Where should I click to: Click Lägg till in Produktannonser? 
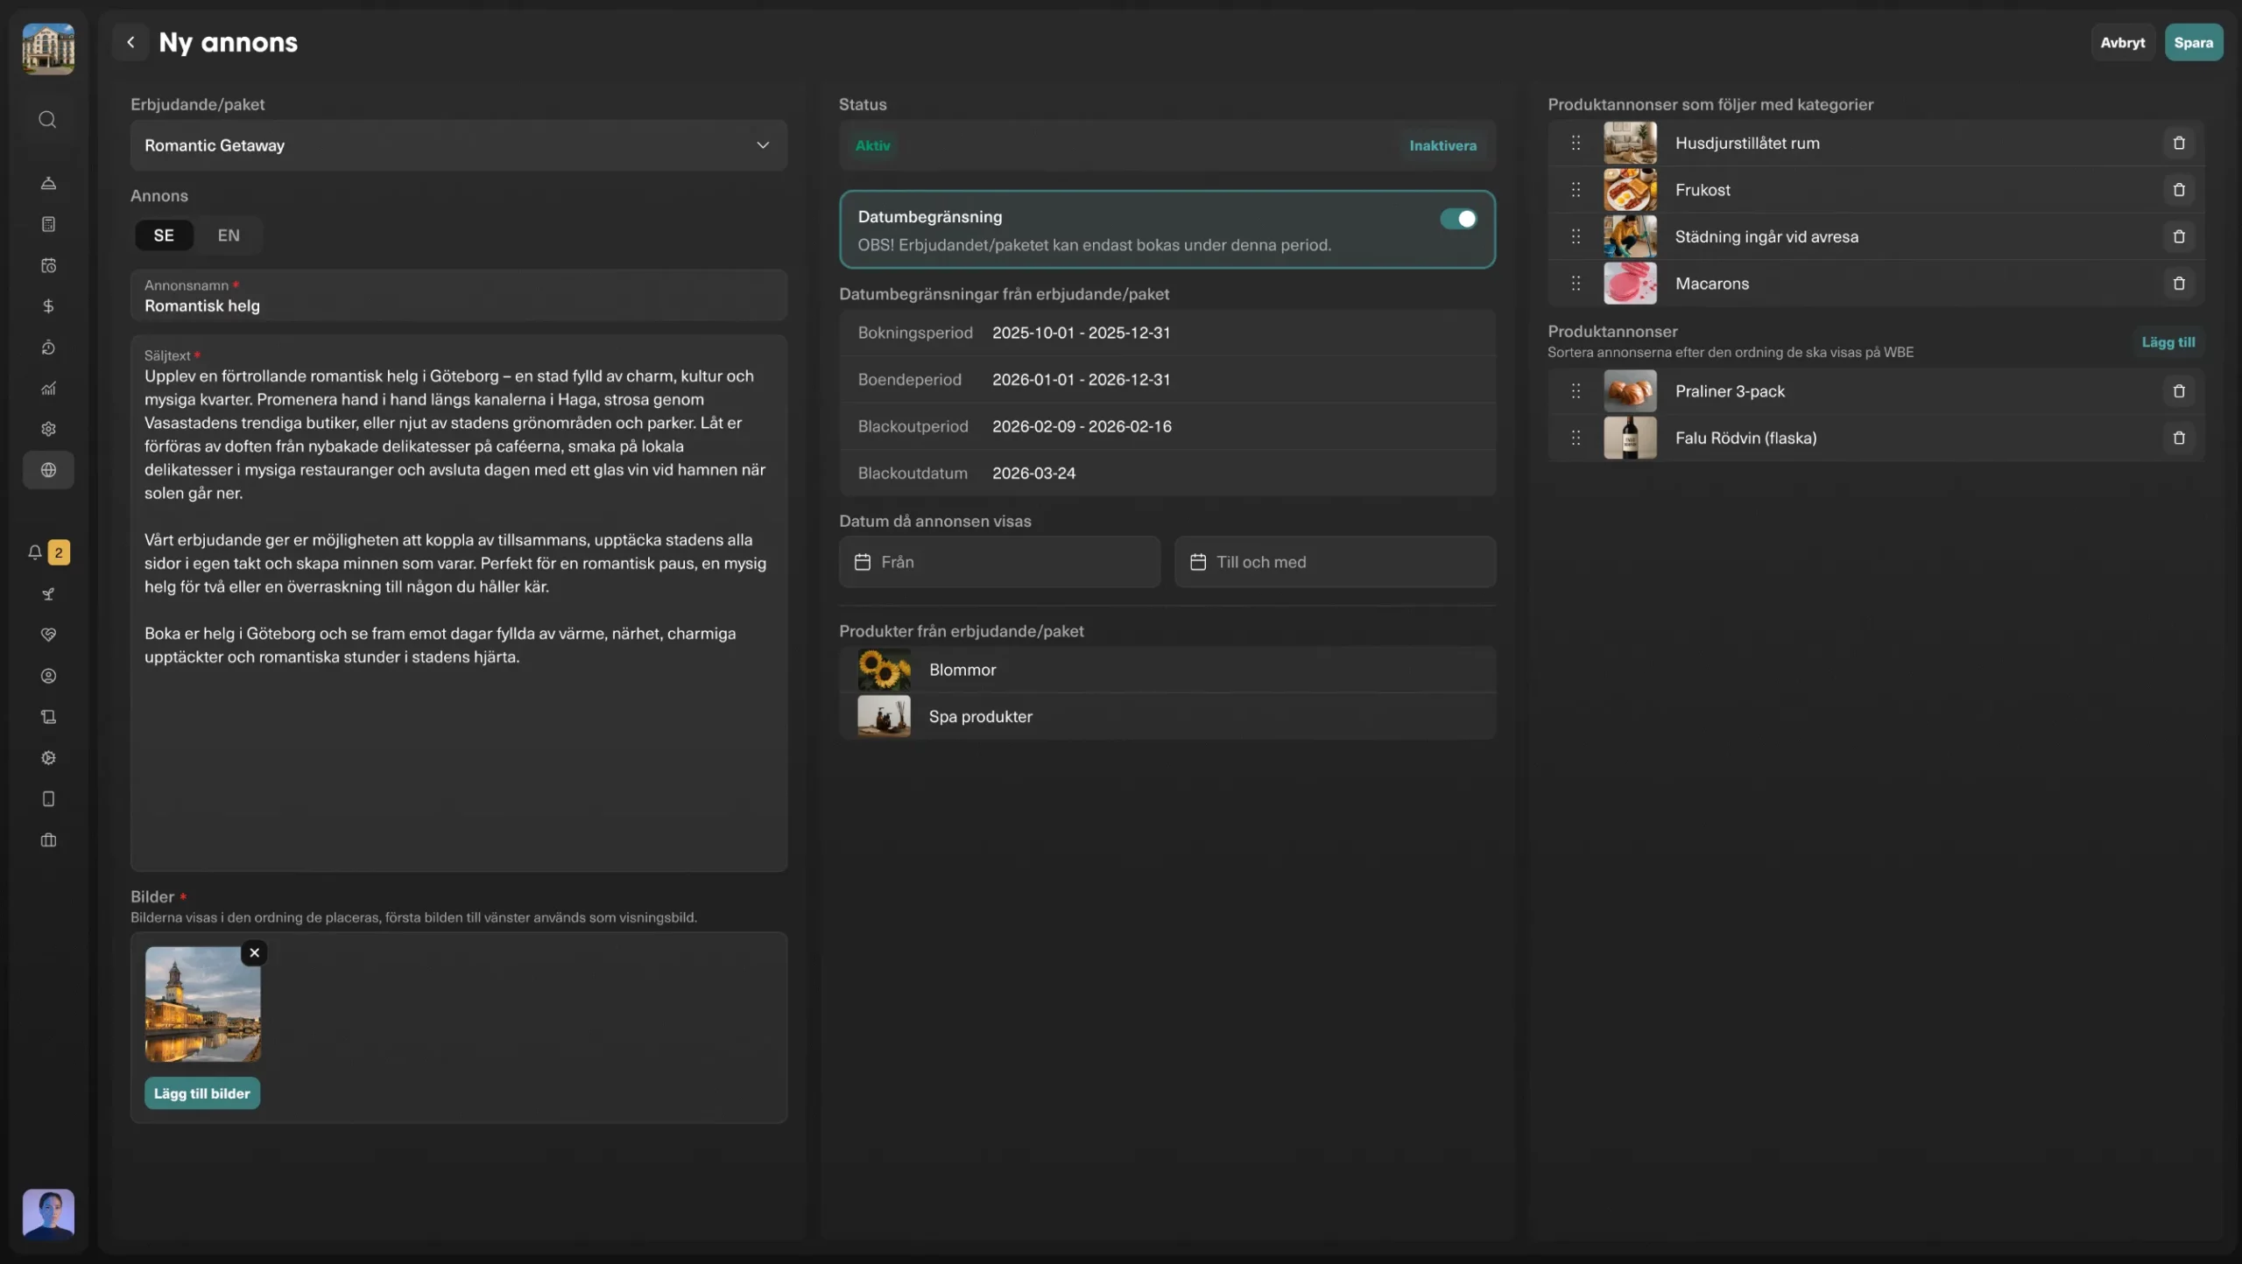coord(2168,342)
